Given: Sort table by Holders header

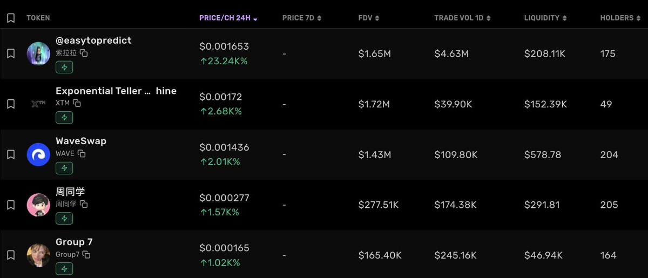Looking at the screenshot, I should click(x=620, y=18).
